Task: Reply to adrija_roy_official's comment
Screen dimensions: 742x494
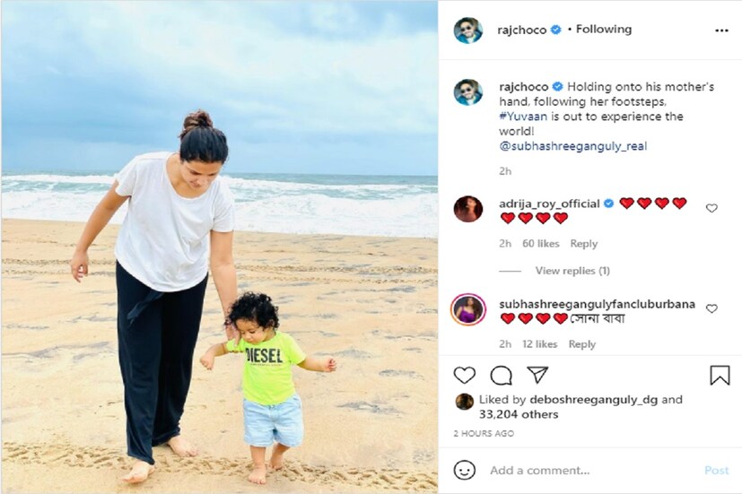Action: pyautogui.click(x=583, y=244)
